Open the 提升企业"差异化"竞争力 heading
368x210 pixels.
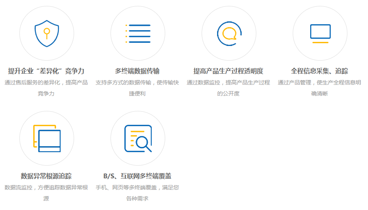click(46, 71)
